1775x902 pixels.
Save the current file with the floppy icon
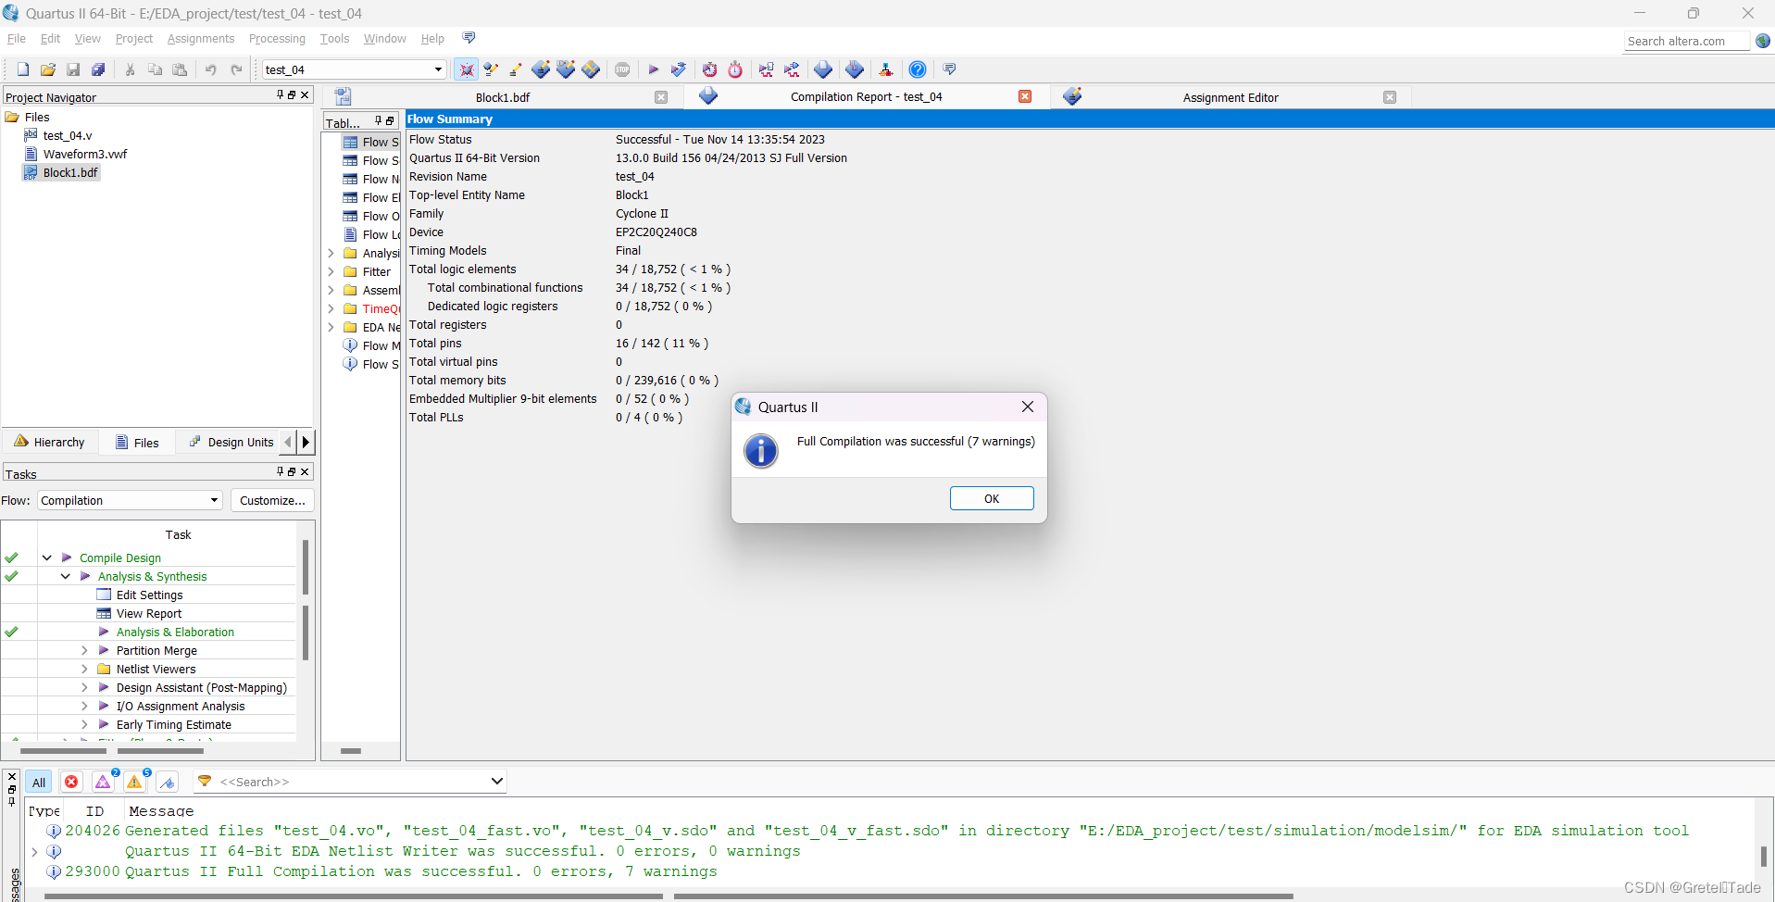click(x=73, y=69)
